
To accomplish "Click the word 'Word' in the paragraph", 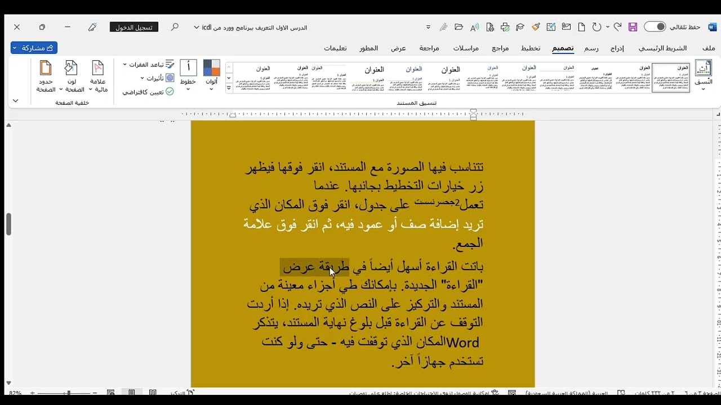I will [462, 343].
